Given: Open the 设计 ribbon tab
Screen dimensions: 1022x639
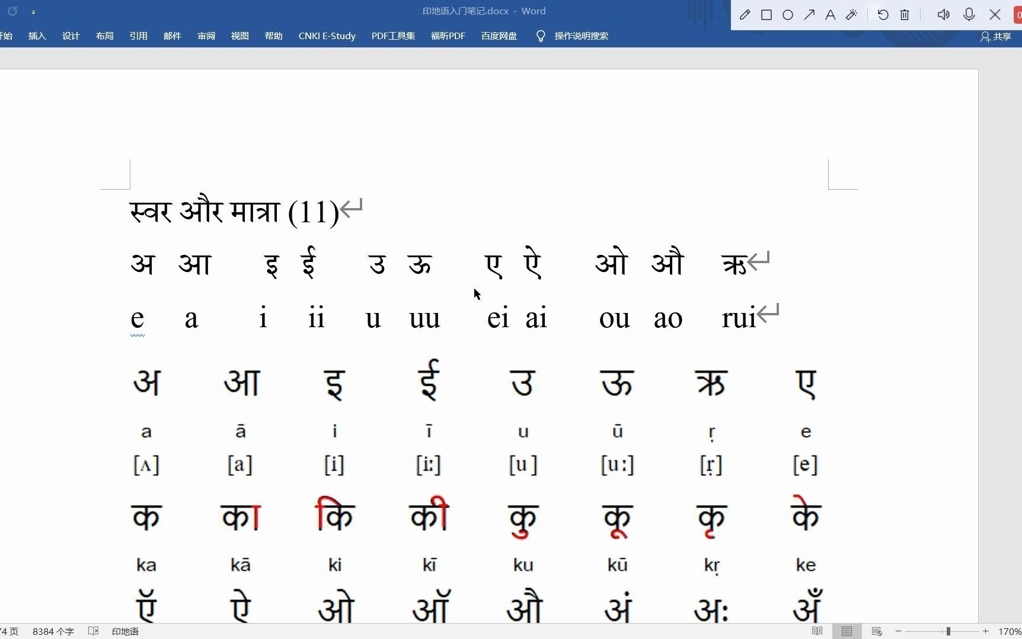Looking at the screenshot, I should tap(71, 36).
